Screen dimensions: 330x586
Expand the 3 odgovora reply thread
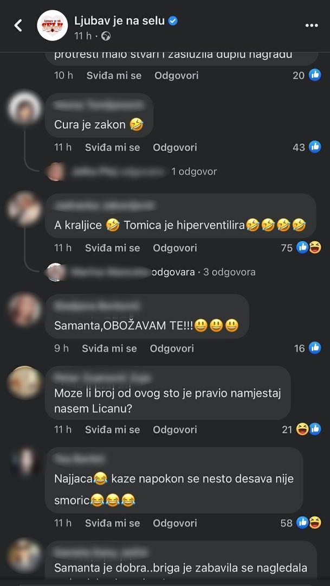click(x=229, y=272)
